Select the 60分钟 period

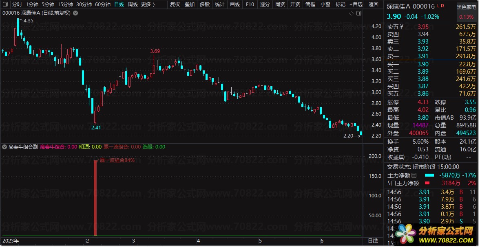point(102,4)
